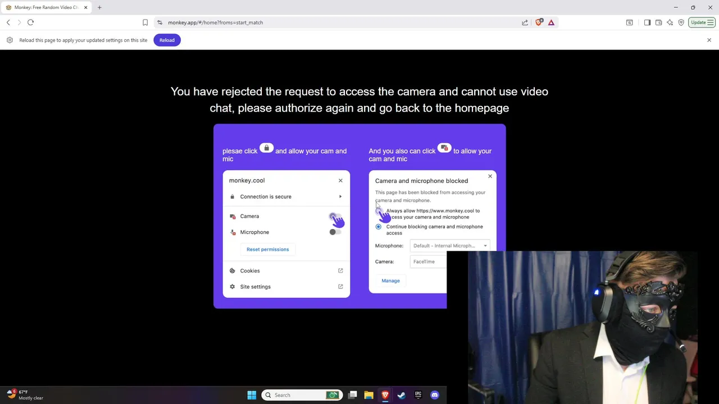Viewport: 719px width, 404px height.
Task: Open Cookies external link
Action: [340, 270]
